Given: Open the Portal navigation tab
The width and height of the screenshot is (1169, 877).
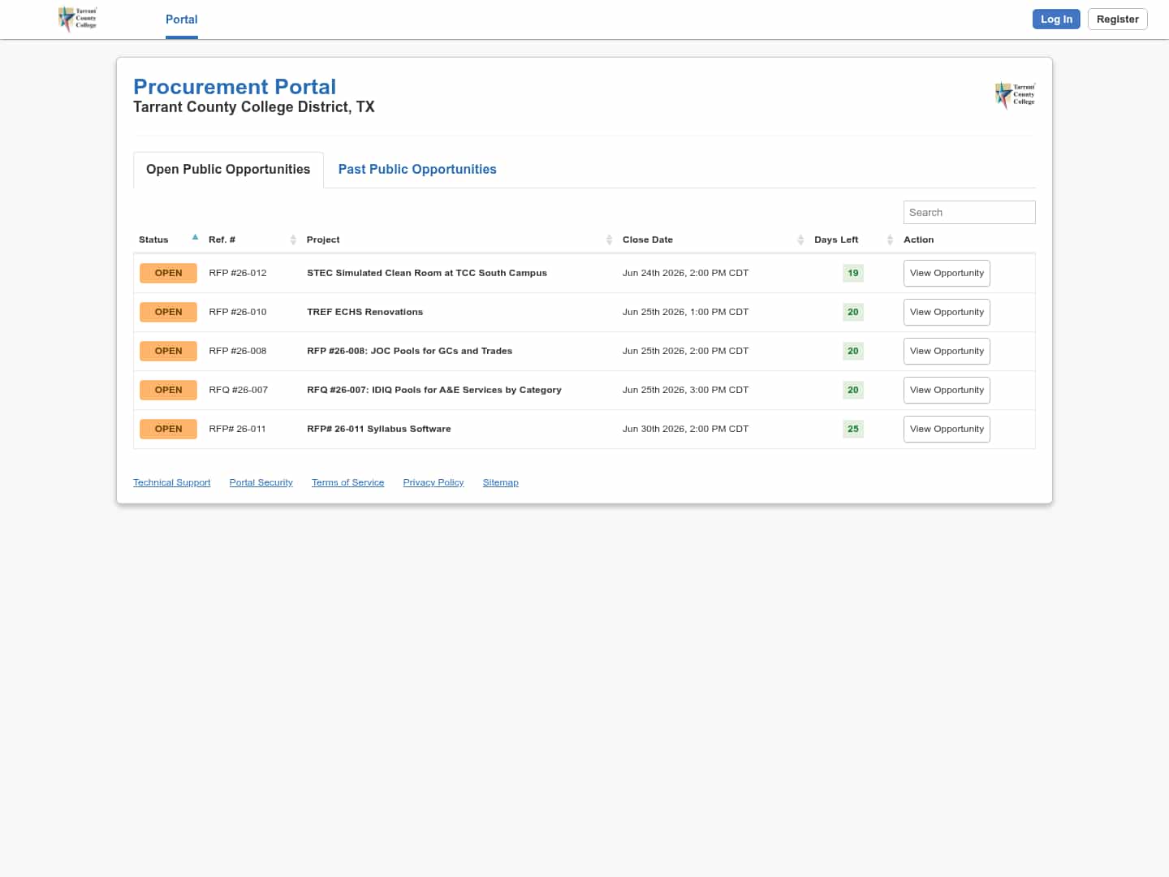Looking at the screenshot, I should pos(182,19).
